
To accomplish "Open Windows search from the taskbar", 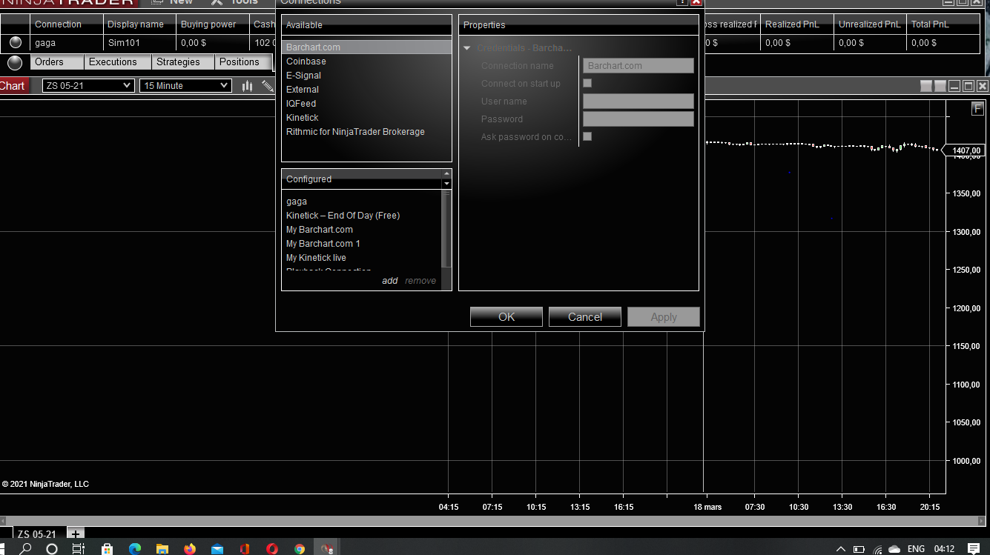I will 26,549.
